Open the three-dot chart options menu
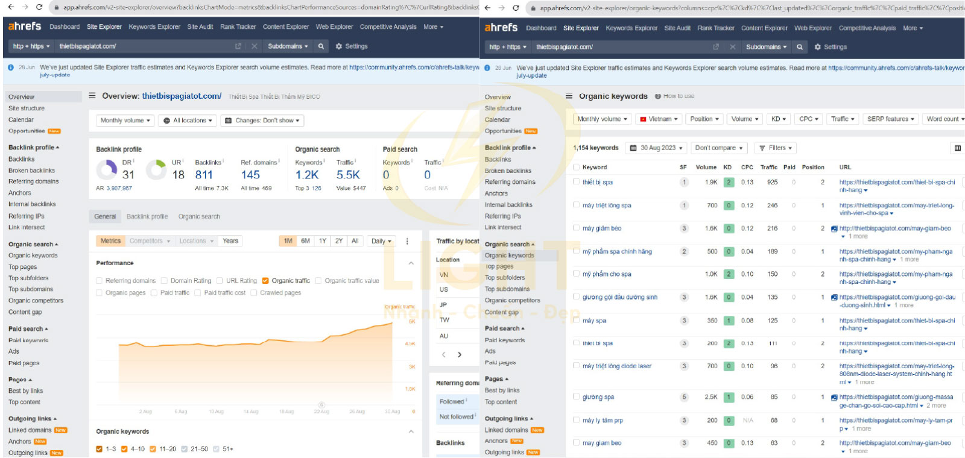 (x=407, y=241)
